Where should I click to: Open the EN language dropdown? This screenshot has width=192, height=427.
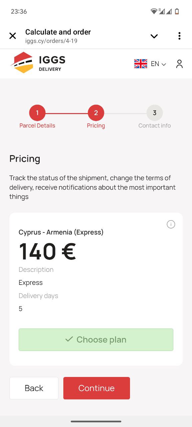coord(158,64)
